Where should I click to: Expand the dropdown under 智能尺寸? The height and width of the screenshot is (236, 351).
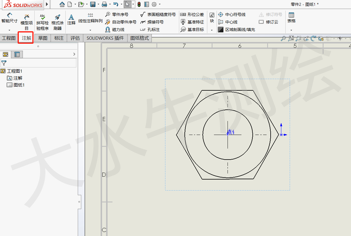(9, 30)
